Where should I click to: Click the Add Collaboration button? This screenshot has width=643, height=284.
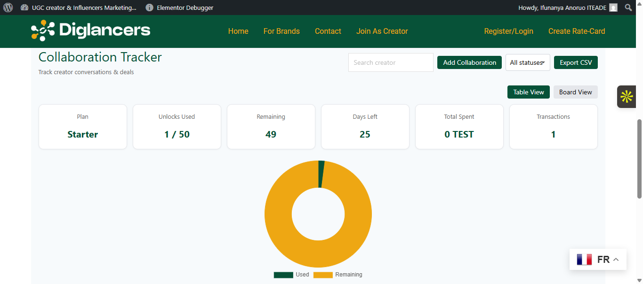coord(469,62)
